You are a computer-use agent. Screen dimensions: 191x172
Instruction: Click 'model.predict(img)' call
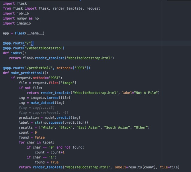62,117
